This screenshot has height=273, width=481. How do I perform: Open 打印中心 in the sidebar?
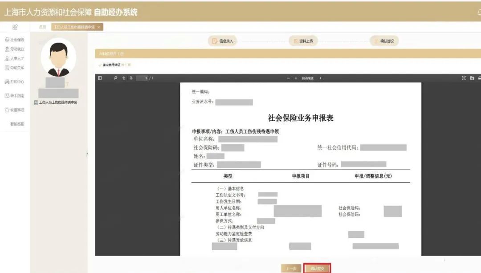(x=14, y=82)
